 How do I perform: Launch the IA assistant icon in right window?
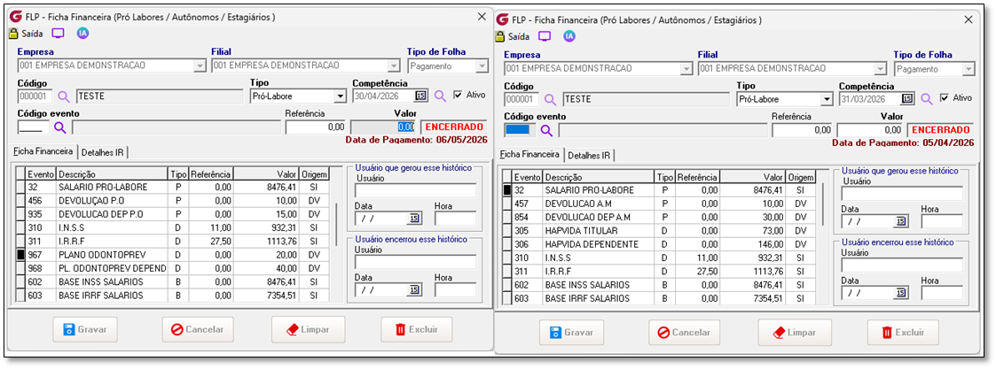569,36
